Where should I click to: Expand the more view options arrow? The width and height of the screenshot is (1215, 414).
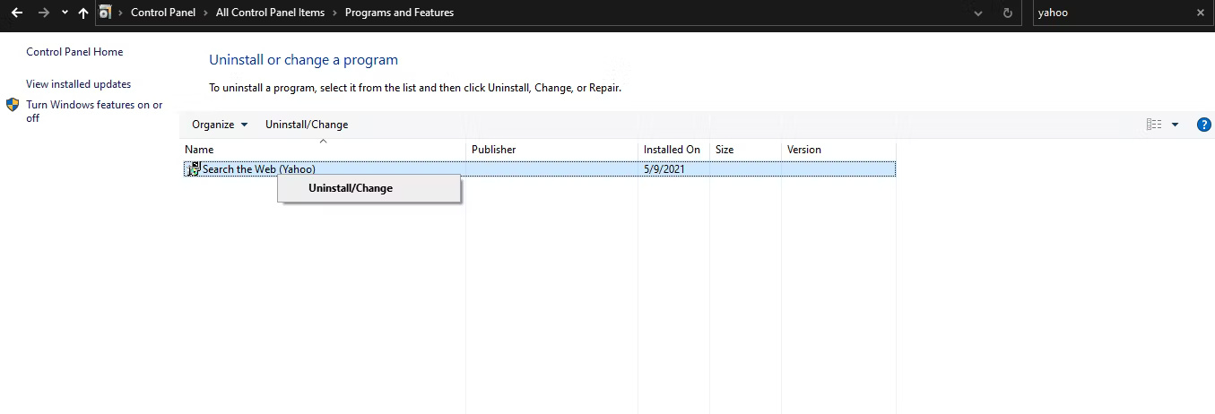click(1175, 125)
